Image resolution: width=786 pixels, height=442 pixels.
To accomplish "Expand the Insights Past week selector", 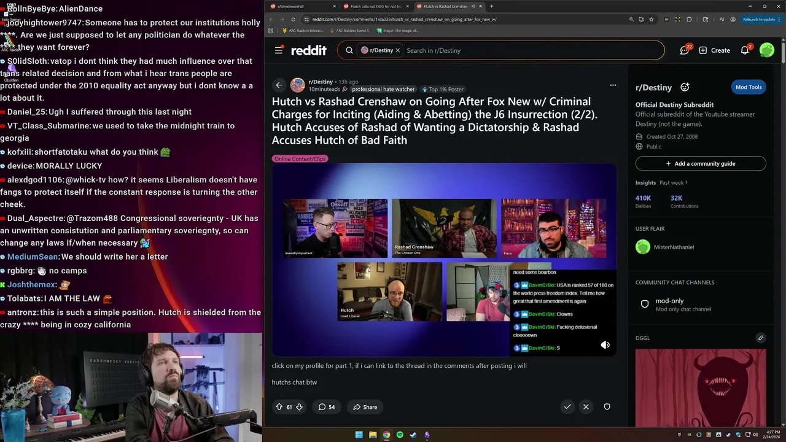I will click(674, 182).
